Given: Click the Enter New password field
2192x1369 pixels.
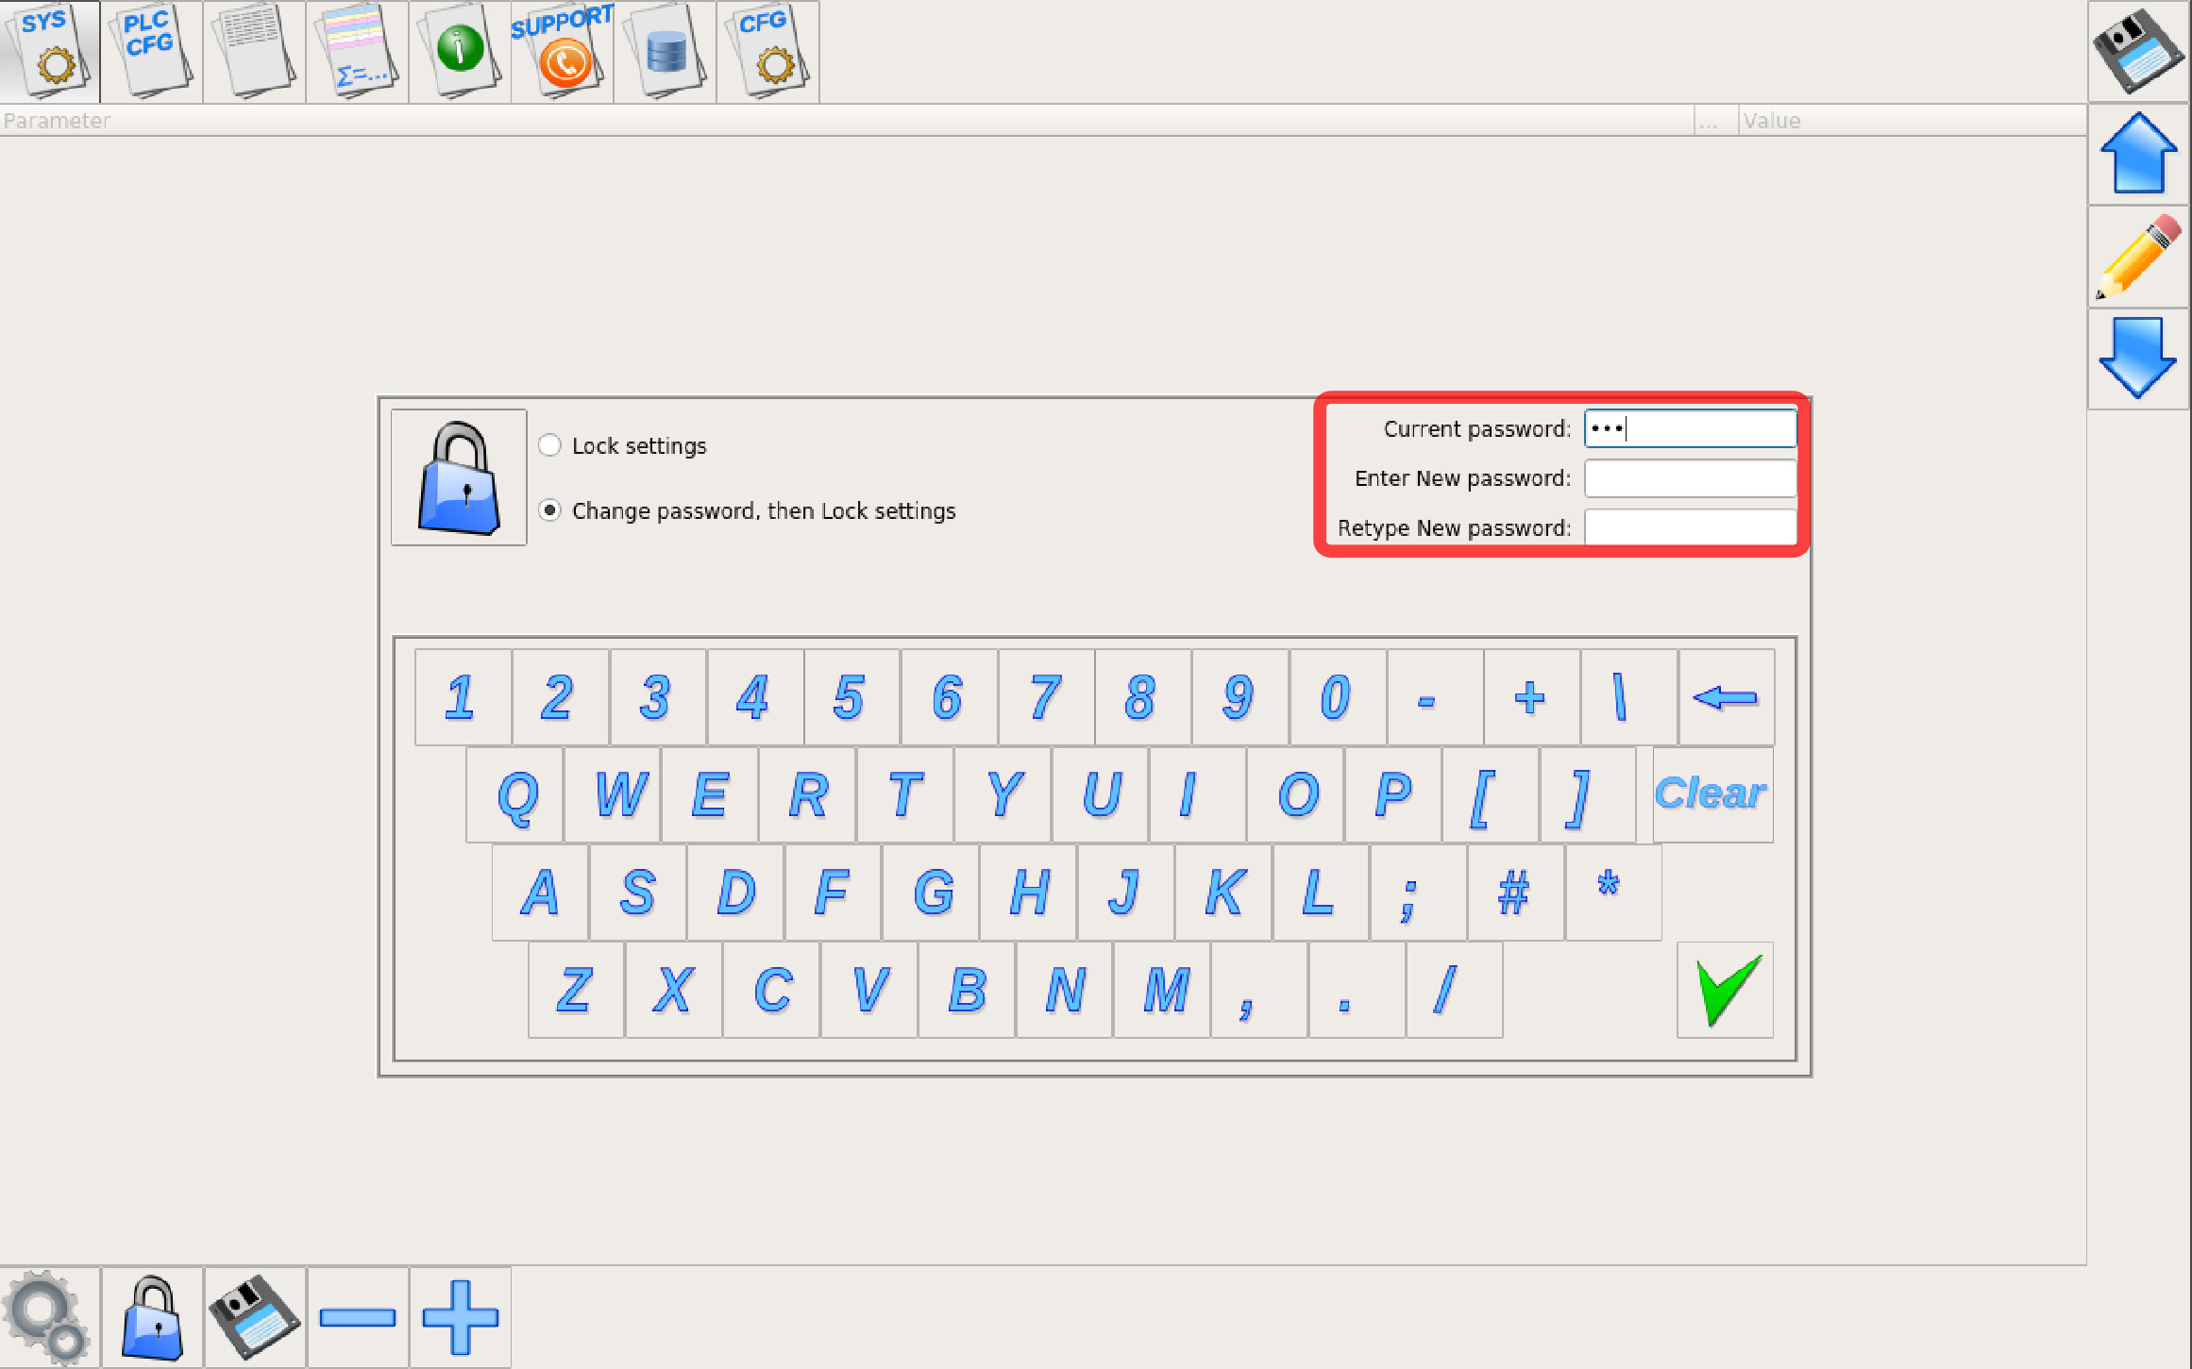Looking at the screenshot, I should coord(1690,478).
